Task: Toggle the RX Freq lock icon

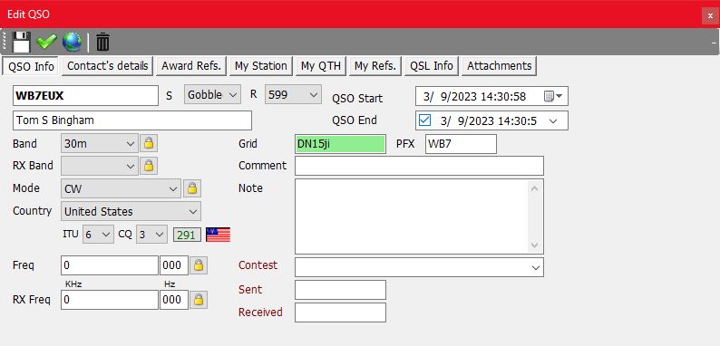Action: (x=199, y=300)
